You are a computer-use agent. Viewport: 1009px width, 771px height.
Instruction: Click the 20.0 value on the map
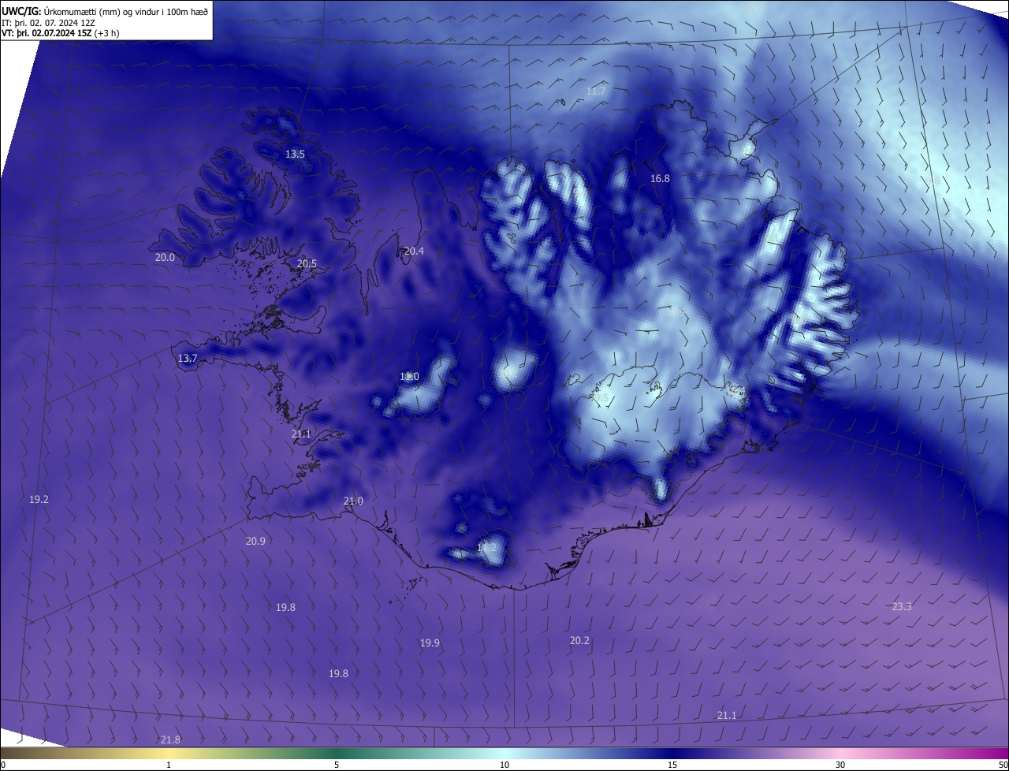click(165, 258)
